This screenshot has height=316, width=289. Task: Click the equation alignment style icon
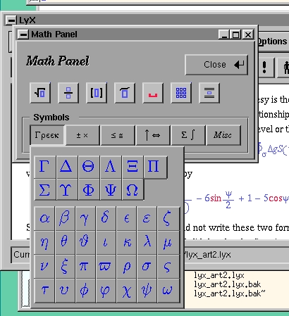pos(209,93)
